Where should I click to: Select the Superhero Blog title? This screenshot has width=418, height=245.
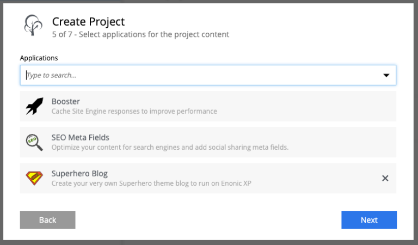pyautogui.click(x=79, y=174)
